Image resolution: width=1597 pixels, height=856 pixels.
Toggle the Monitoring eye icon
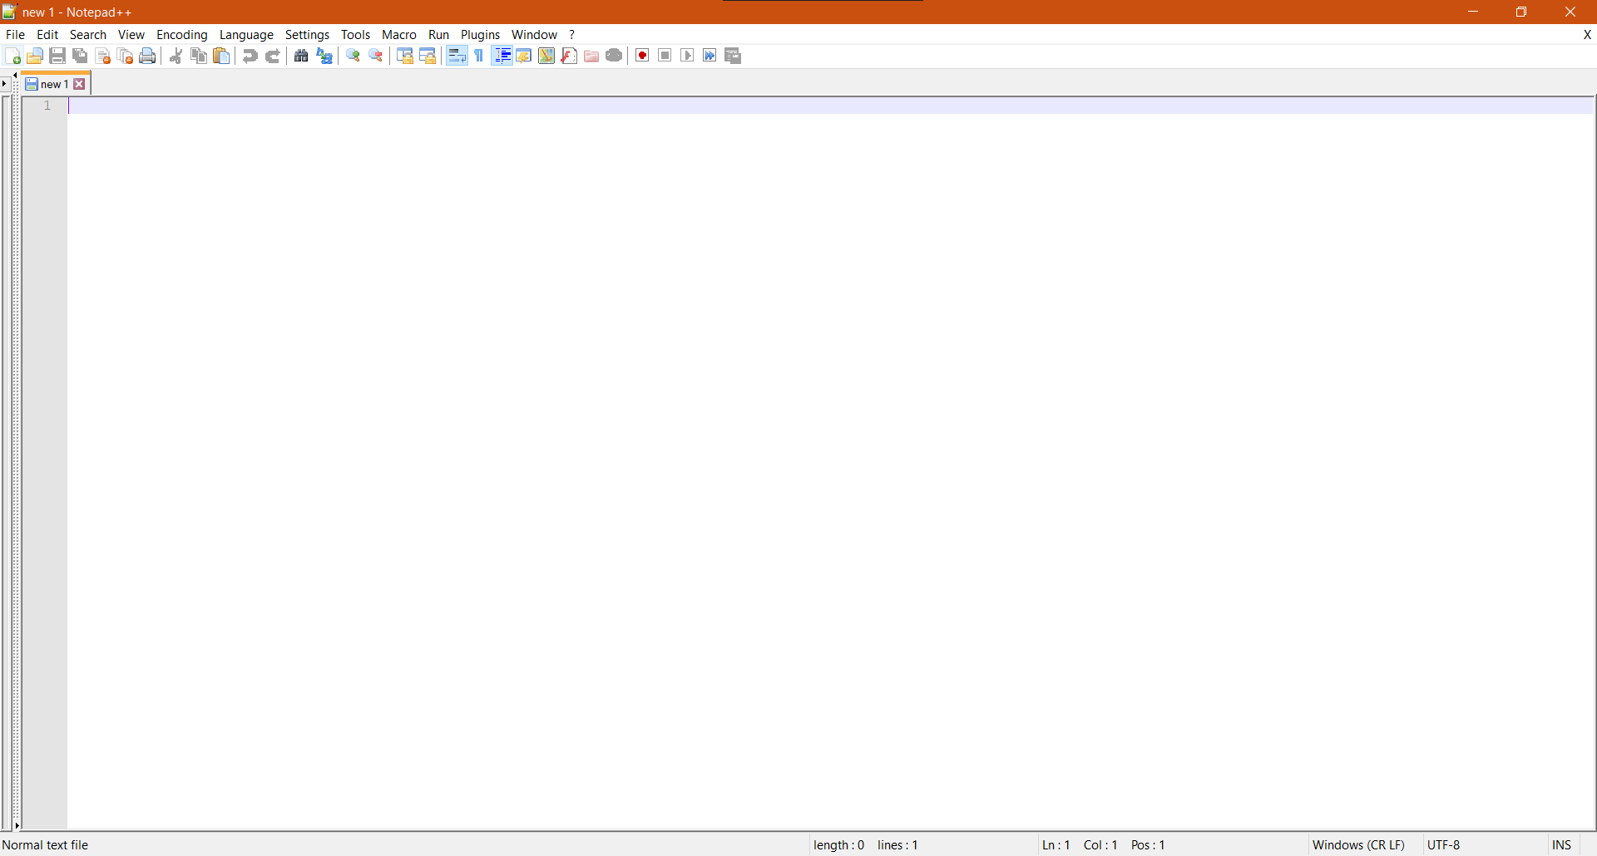click(x=614, y=56)
